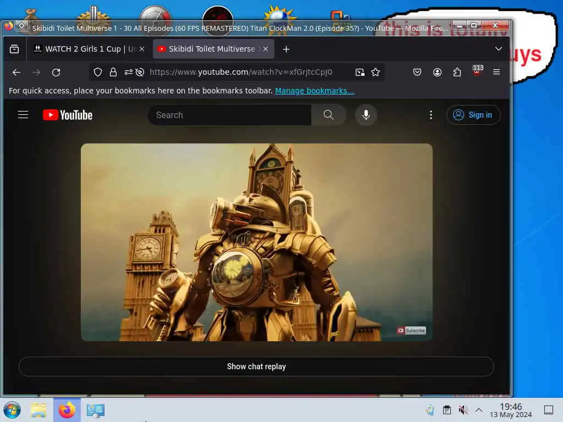Click the autoplay blocked icon in address bar

[x=140, y=72]
